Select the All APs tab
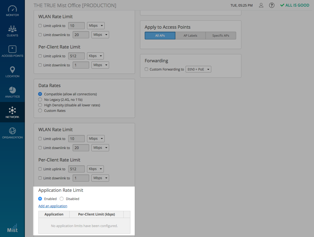Viewport: 314px width, 237px height. point(160,36)
